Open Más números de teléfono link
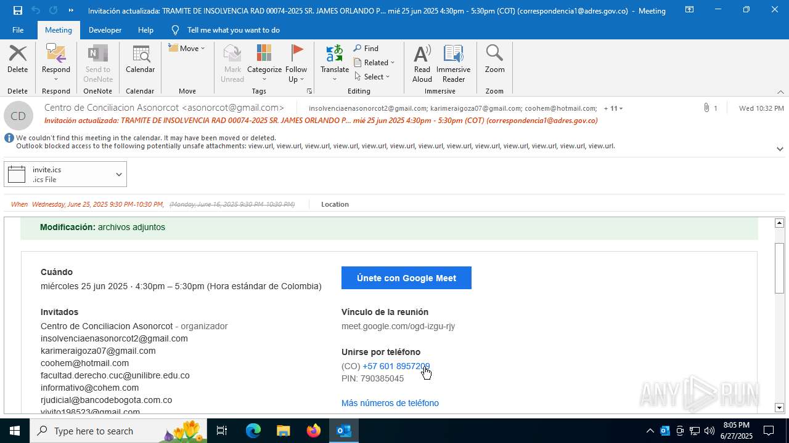The width and height of the screenshot is (789, 443). [x=390, y=403]
